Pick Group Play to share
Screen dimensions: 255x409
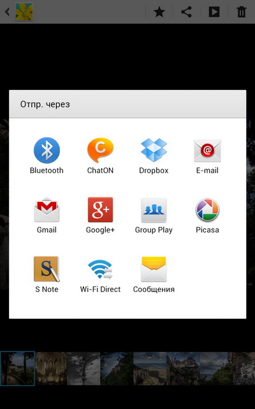click(154, 215)
